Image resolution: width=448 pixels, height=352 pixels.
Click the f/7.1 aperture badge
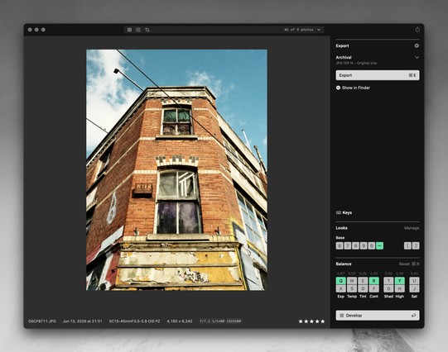tap(205, 321)
